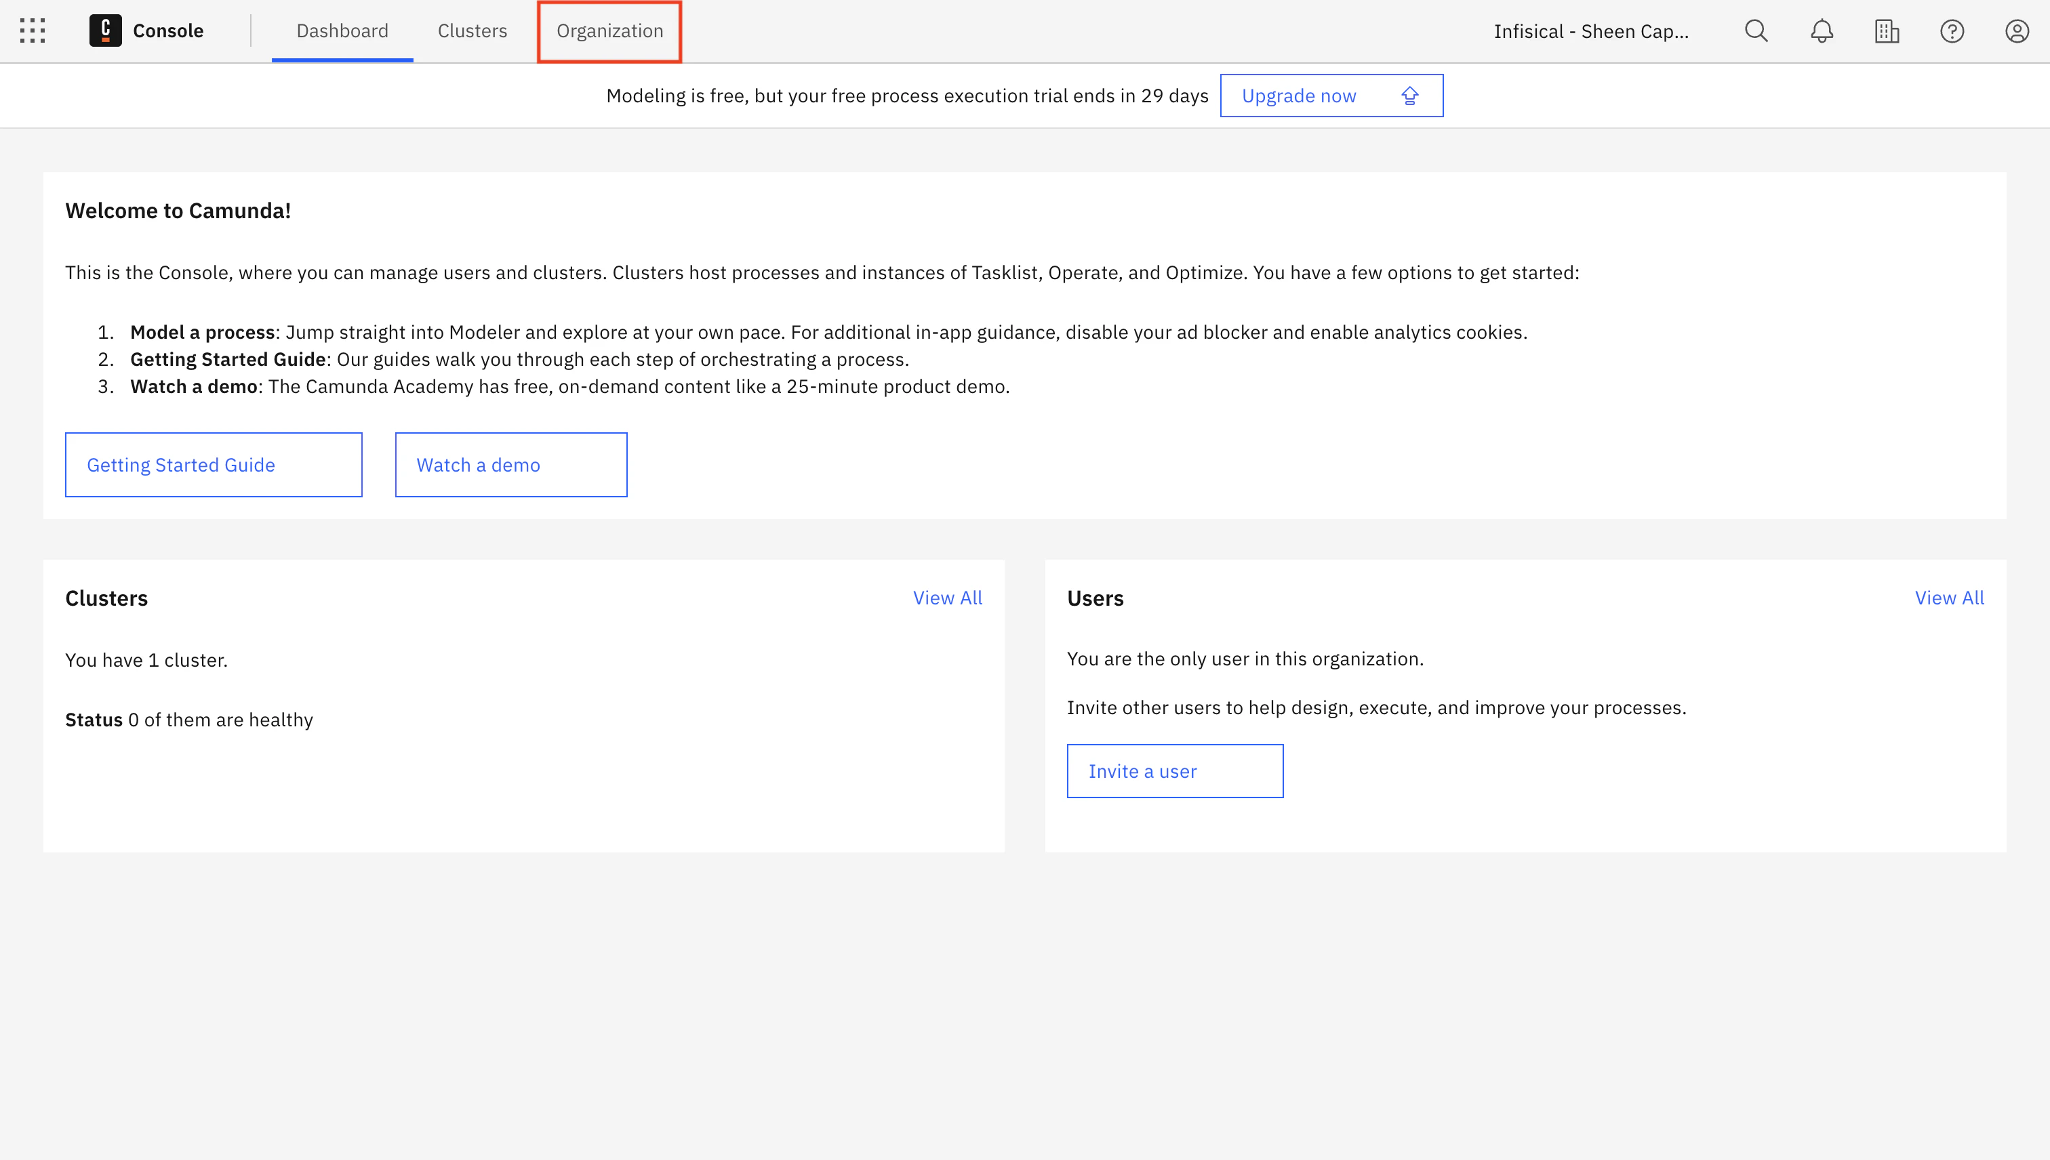Image resolution: width=2050 pixels, height=1160 pixels.
Task: Click 'You are the only user' text
Action: pos(1245,659)
